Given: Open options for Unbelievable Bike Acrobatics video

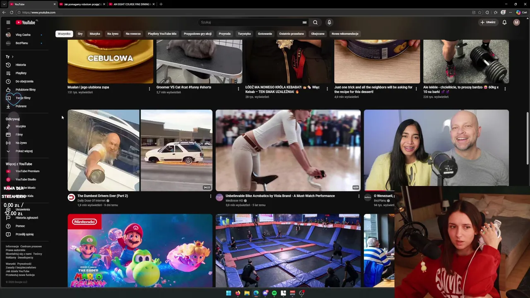Looking at the screenshot, I should coord(359,196).
